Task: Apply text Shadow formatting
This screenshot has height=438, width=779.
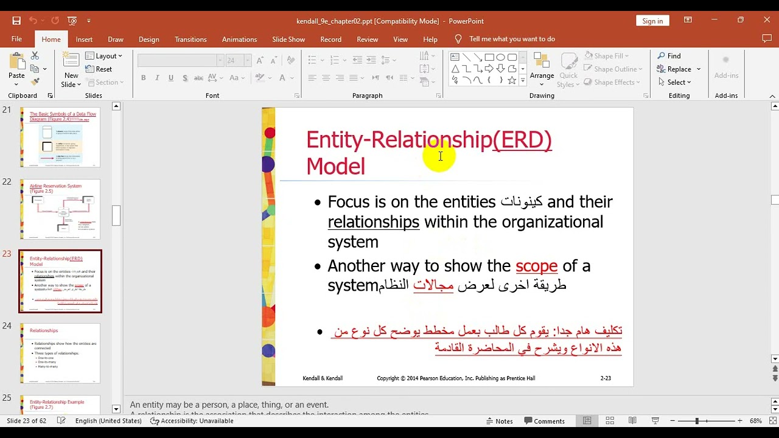Action: [184, 78]
